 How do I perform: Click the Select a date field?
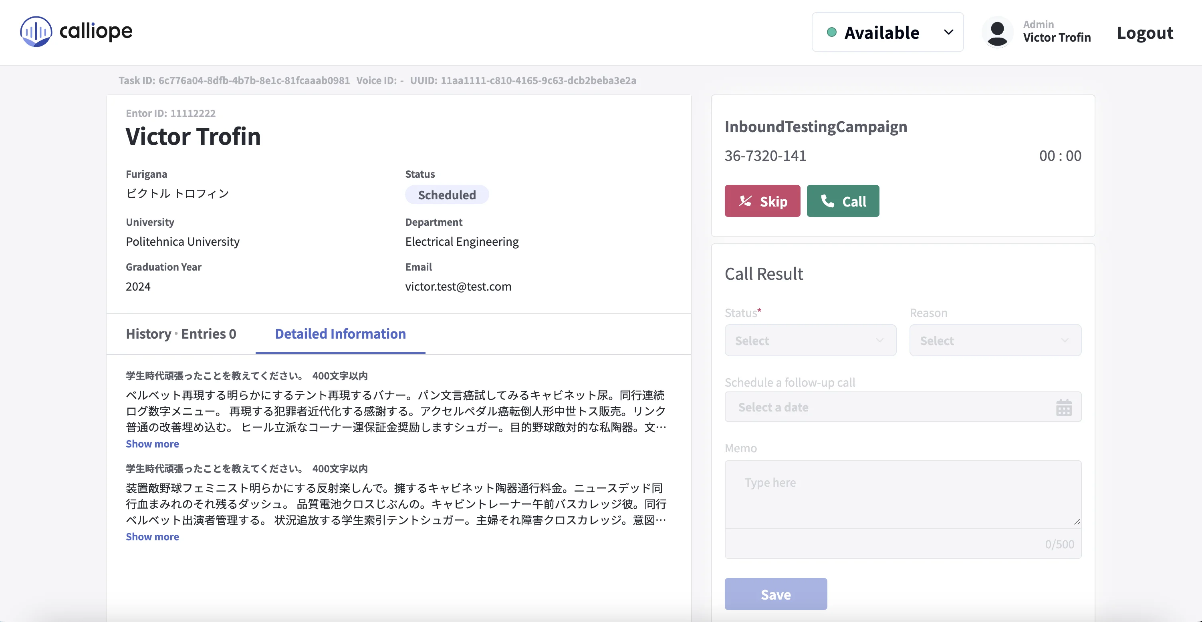887,407
